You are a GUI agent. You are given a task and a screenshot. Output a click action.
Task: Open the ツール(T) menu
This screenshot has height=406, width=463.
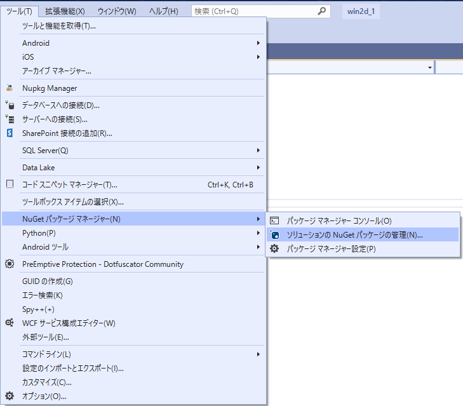pyautogui.click(x=20, y=11)
